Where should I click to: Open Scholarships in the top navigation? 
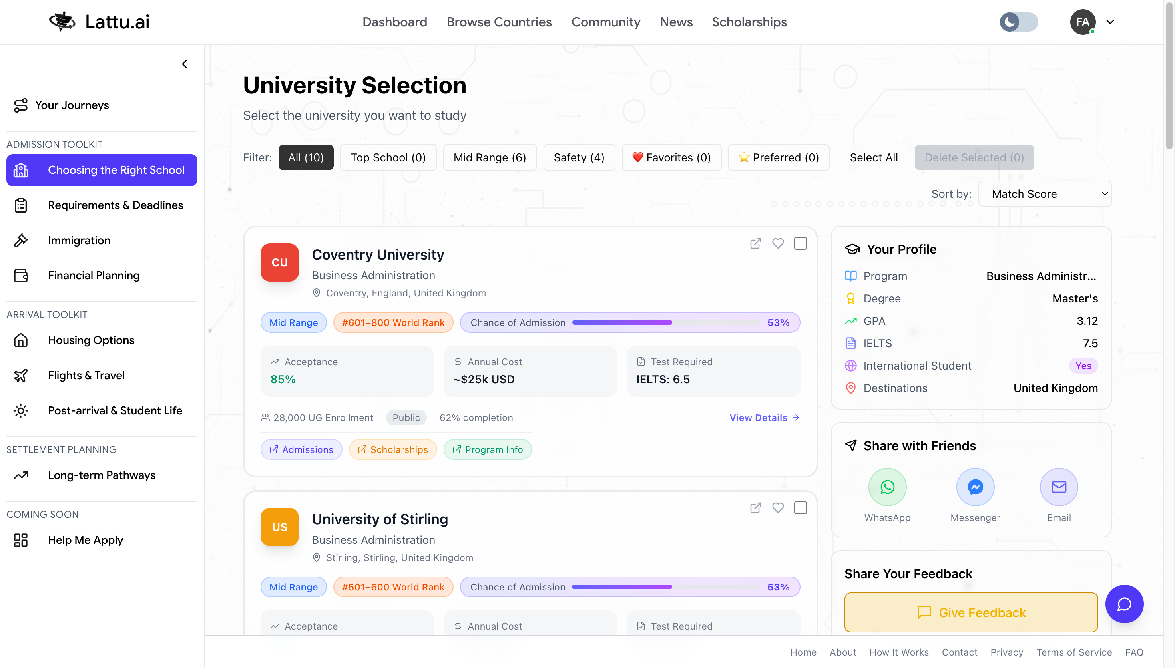coord(749,22)
